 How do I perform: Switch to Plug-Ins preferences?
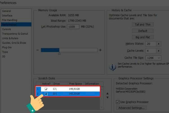point(7,47)
